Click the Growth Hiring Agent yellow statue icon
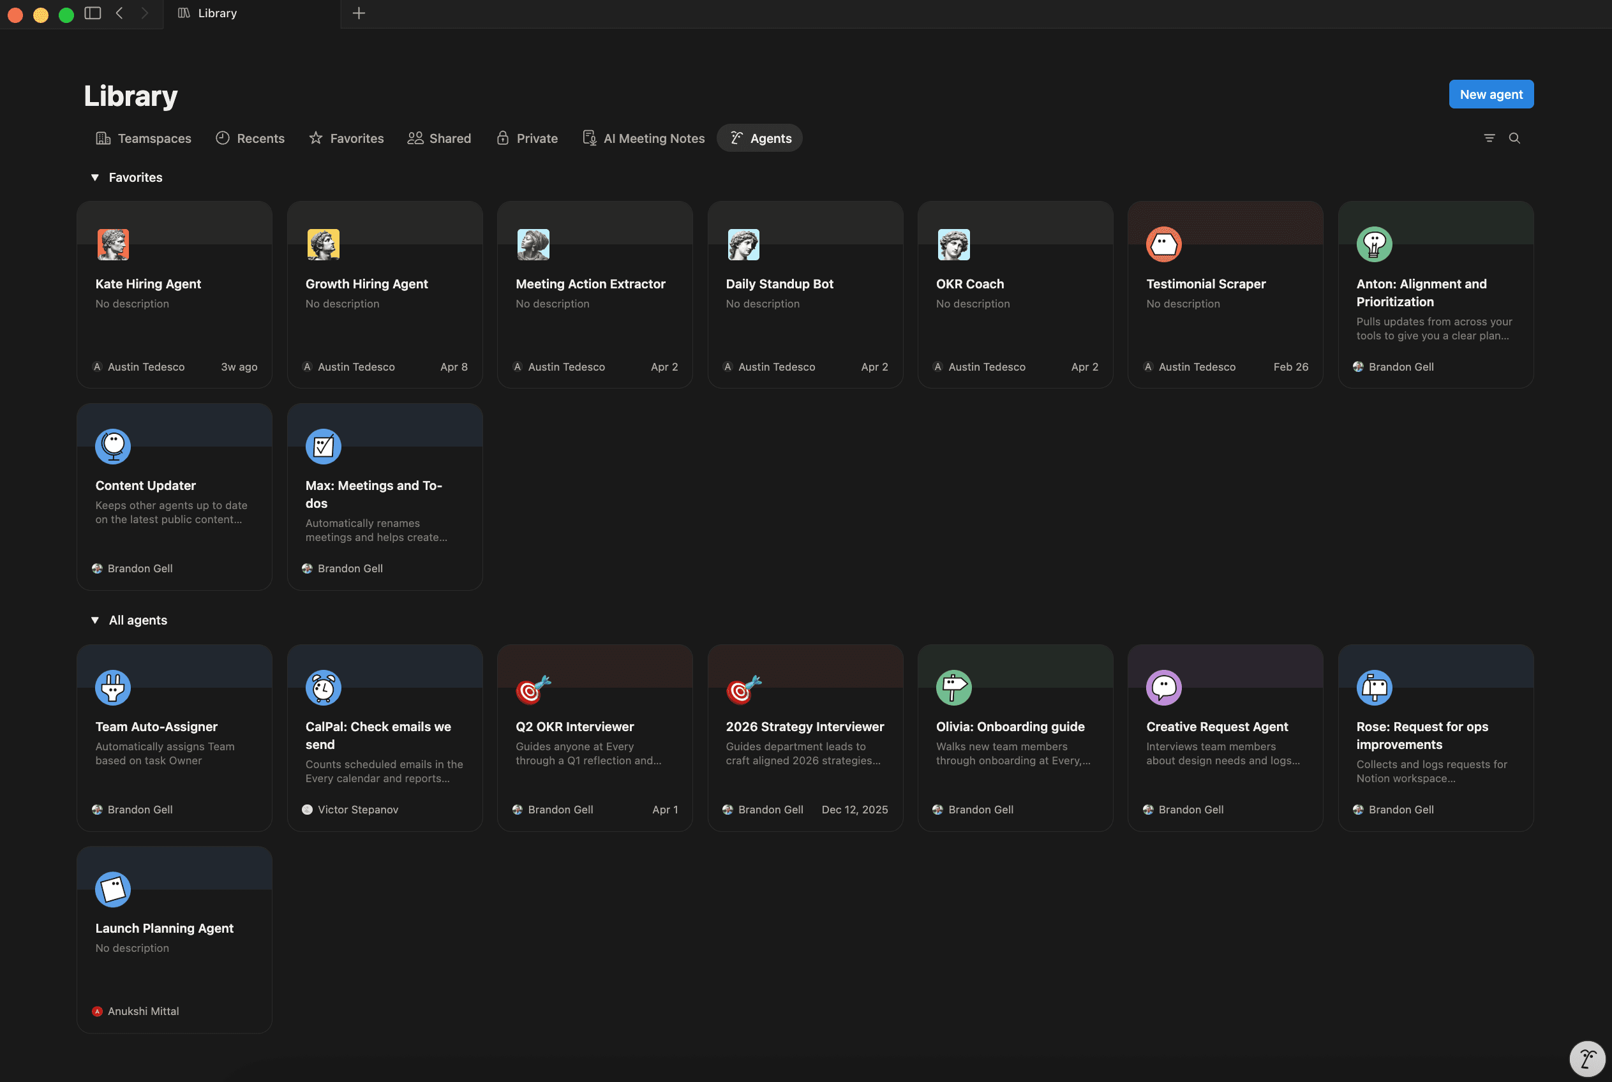The image size is (1612, 1082). (x=323, y=244)
